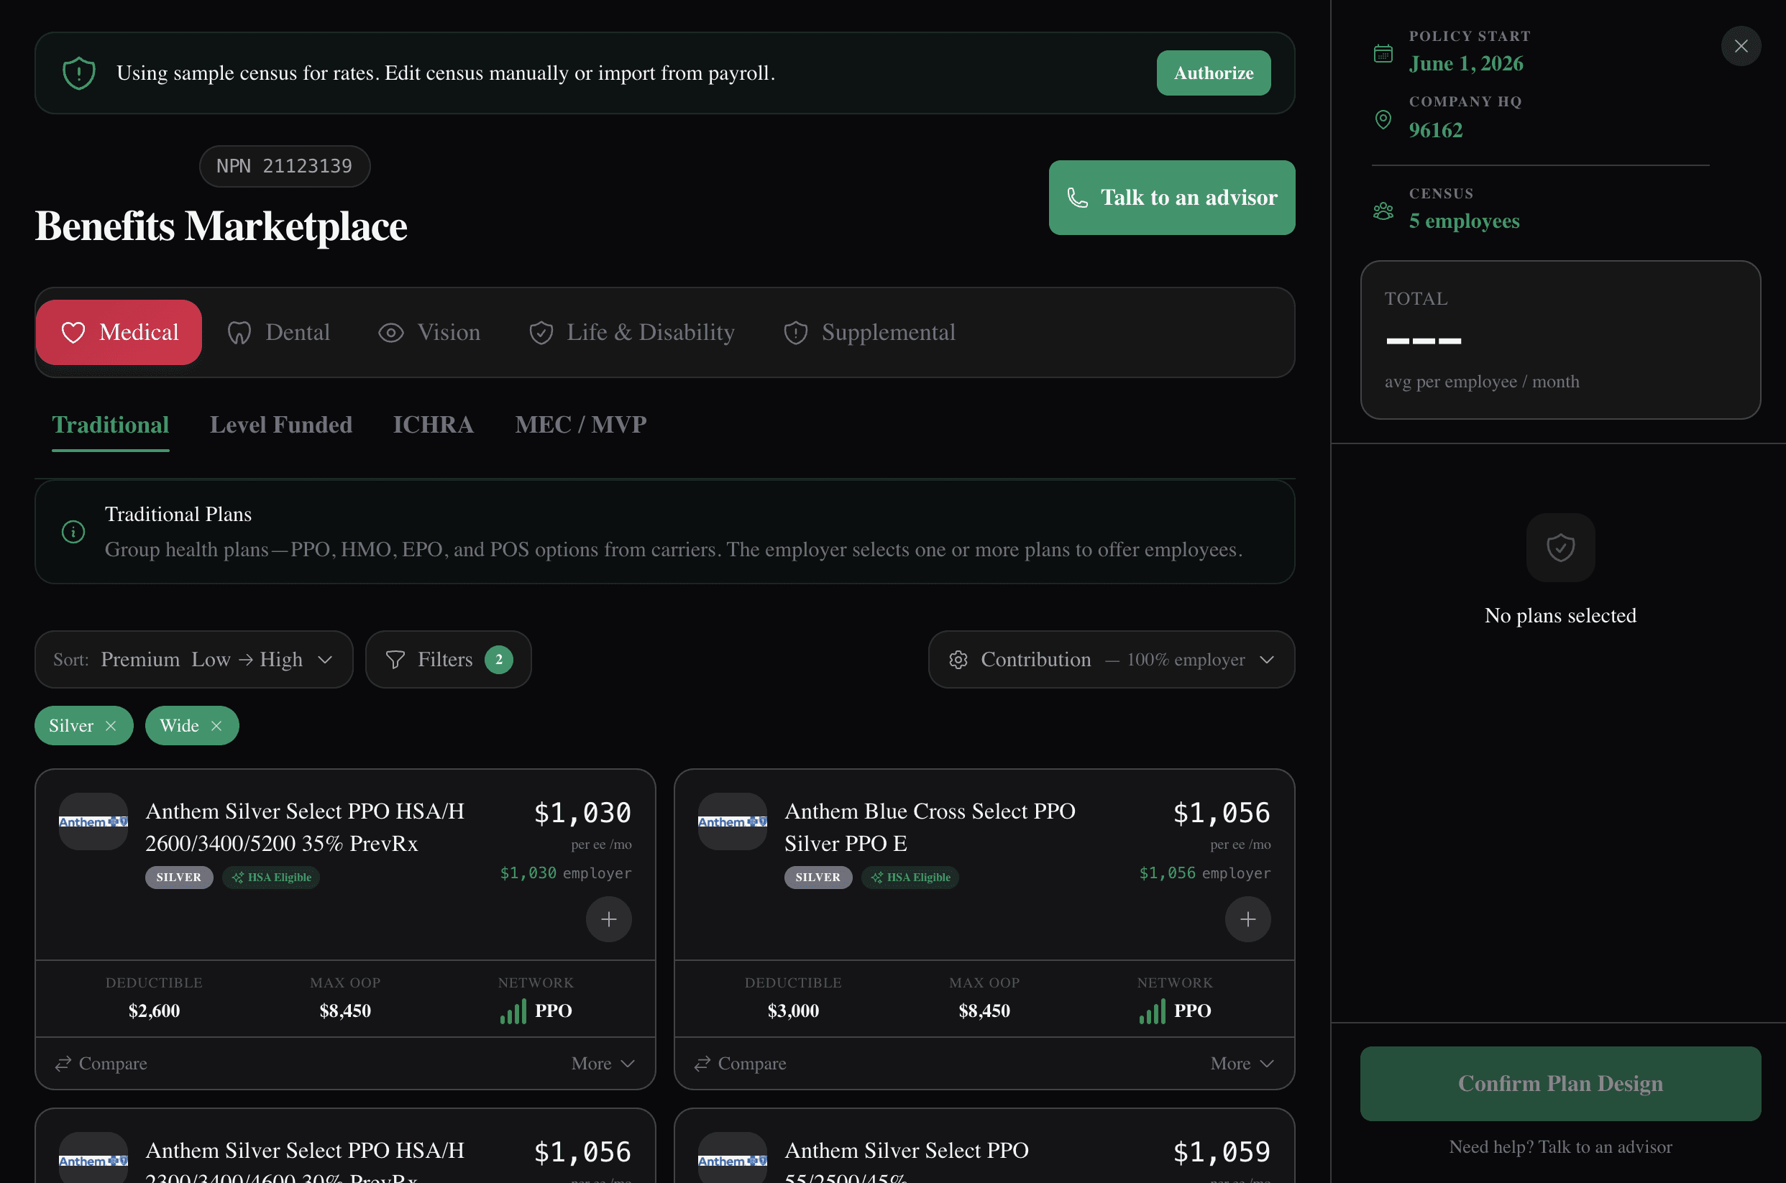1786x1183 pixels.
Task: Click the phone icon on Talk to an advisor
Action: 1078,198
